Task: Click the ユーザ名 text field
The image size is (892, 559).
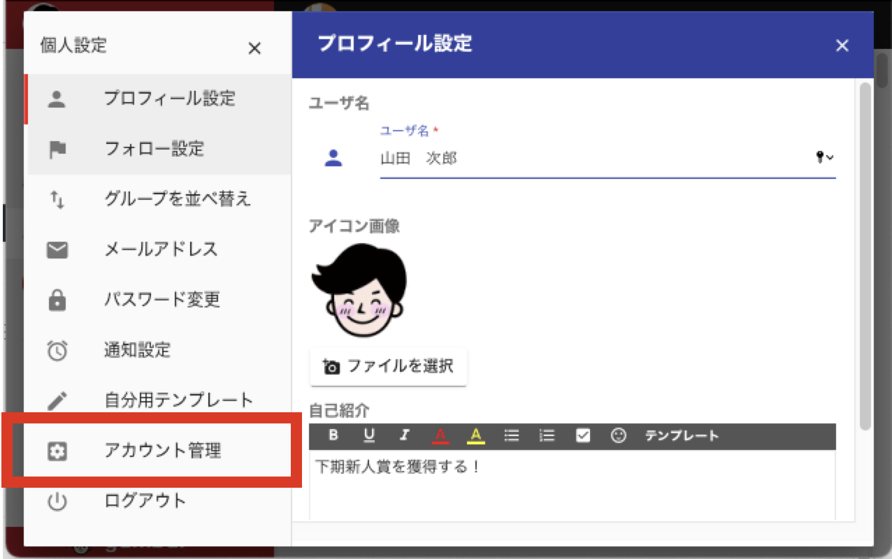Action: (594, 159)
